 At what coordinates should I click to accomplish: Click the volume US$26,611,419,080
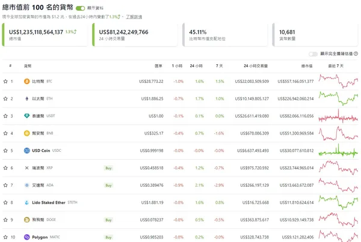click(x=252, y=116)
